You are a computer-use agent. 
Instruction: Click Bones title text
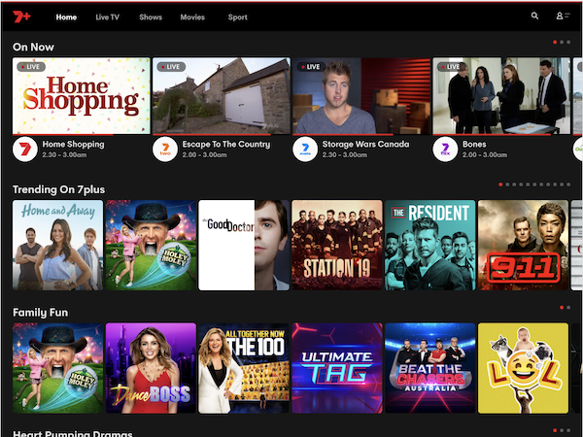[x=474, y=144]
